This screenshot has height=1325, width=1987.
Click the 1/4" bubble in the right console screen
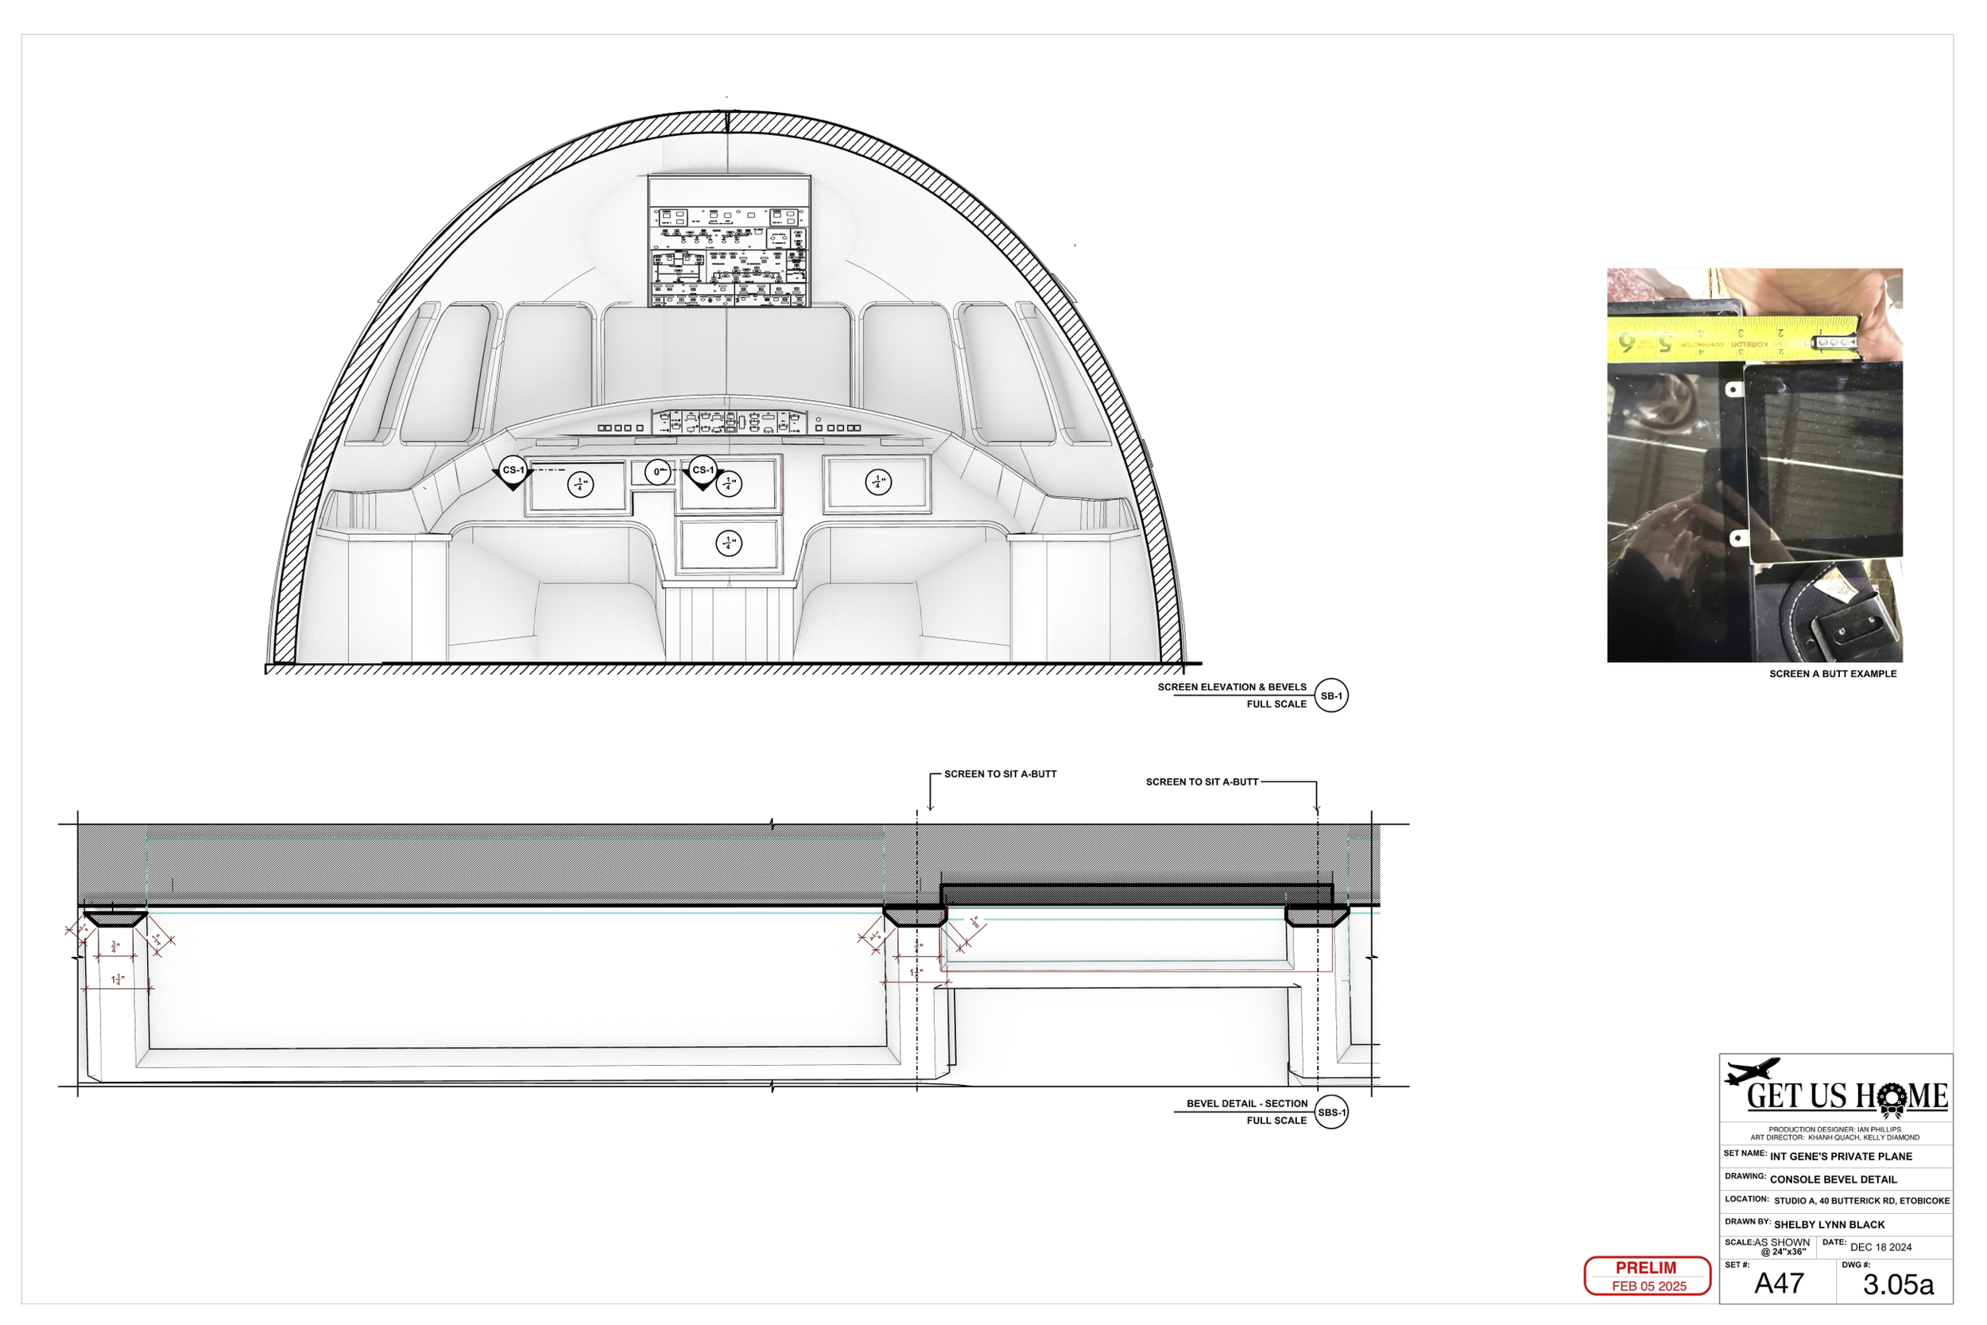click(877, 482)
